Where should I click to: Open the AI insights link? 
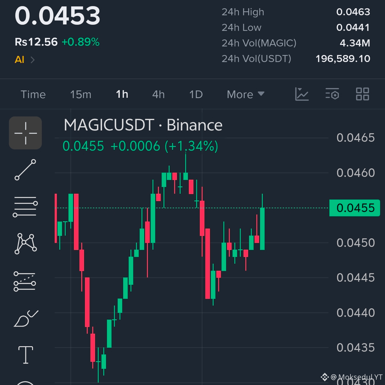(20, 59)
